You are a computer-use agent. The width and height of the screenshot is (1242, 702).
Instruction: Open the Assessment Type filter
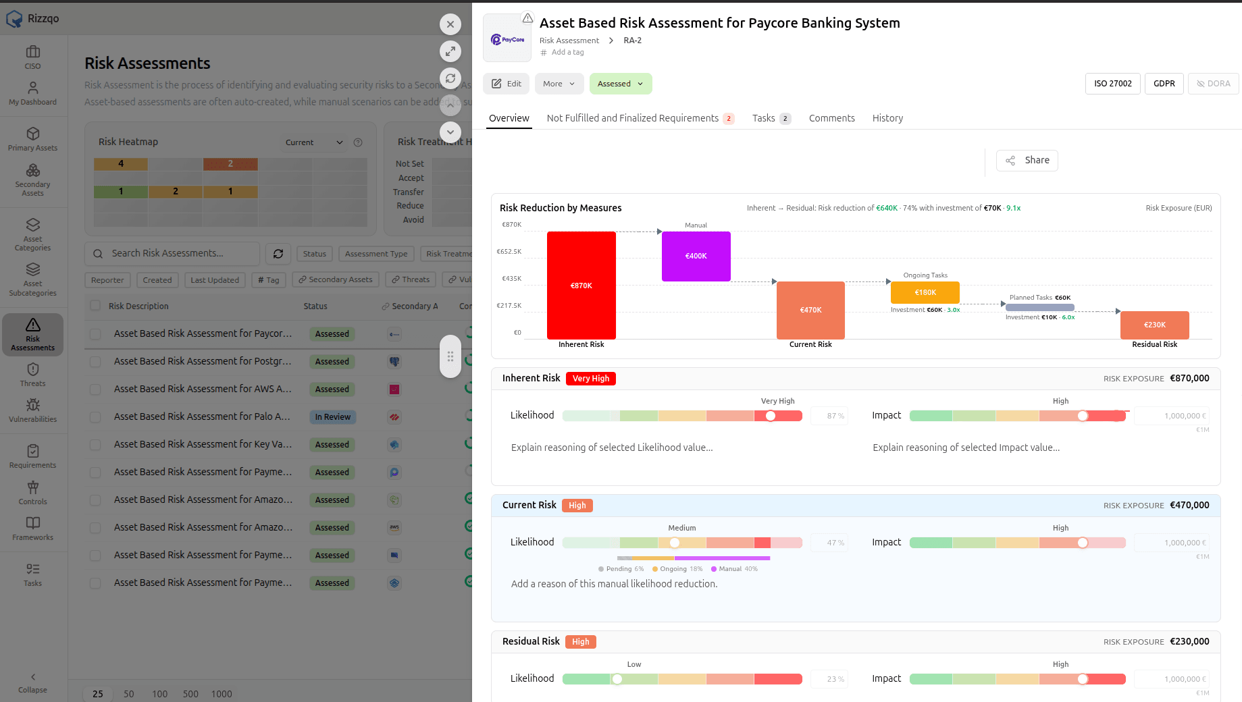(x=376, y=254)
